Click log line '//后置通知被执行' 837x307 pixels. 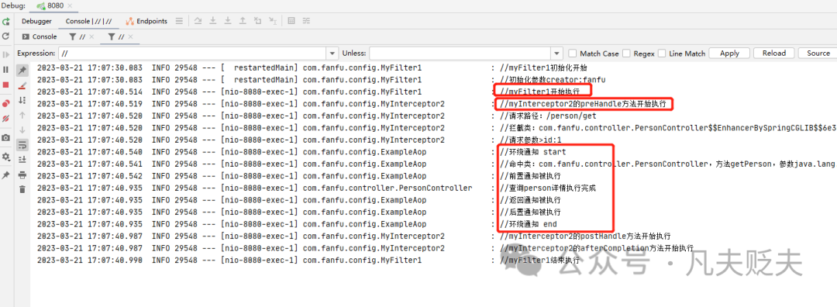pyautogui.click(x=531, y=212)
